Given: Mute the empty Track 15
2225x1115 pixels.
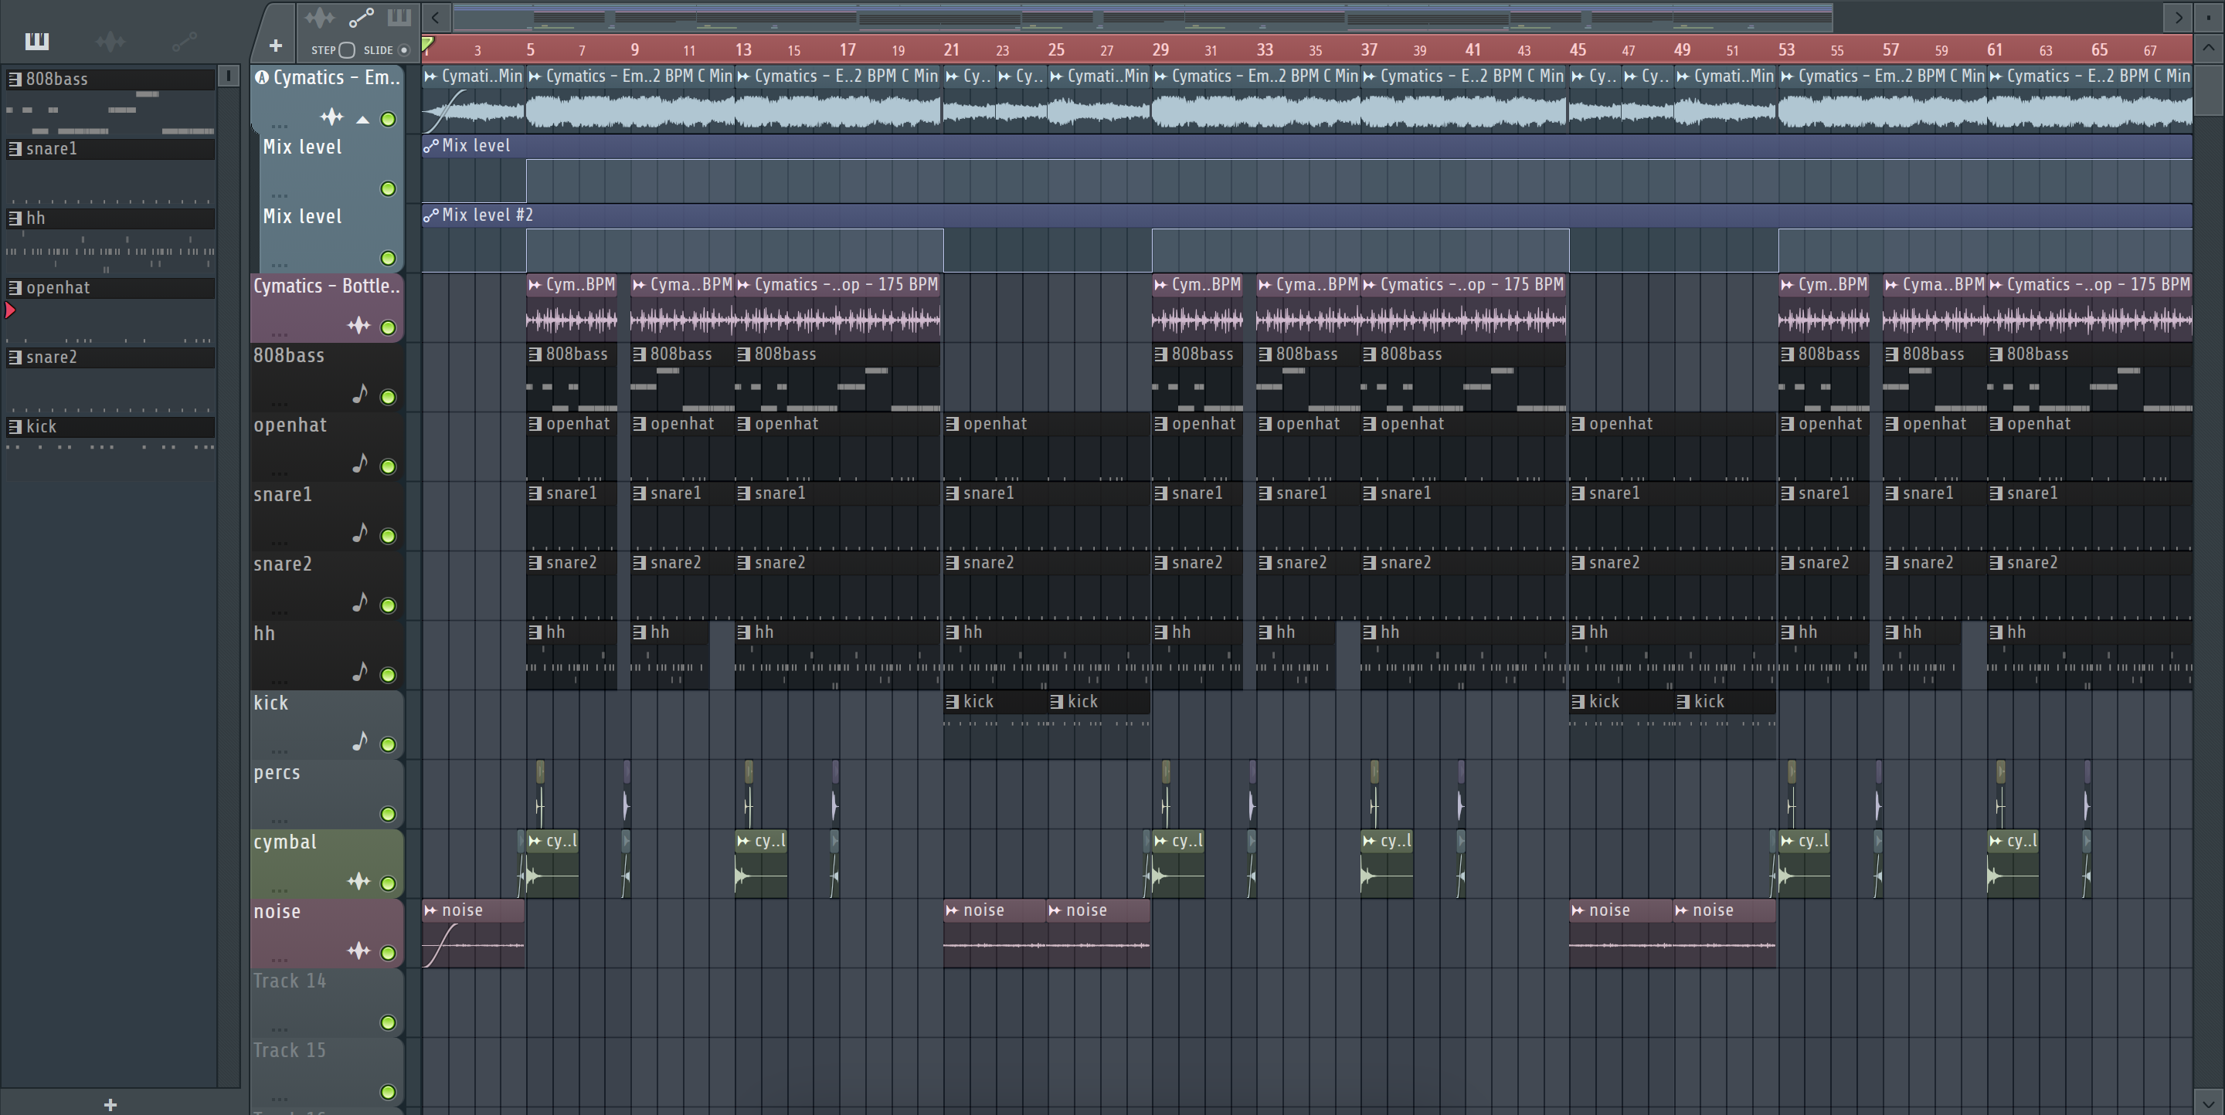Looking at the screenshot, I should 389,1092.
